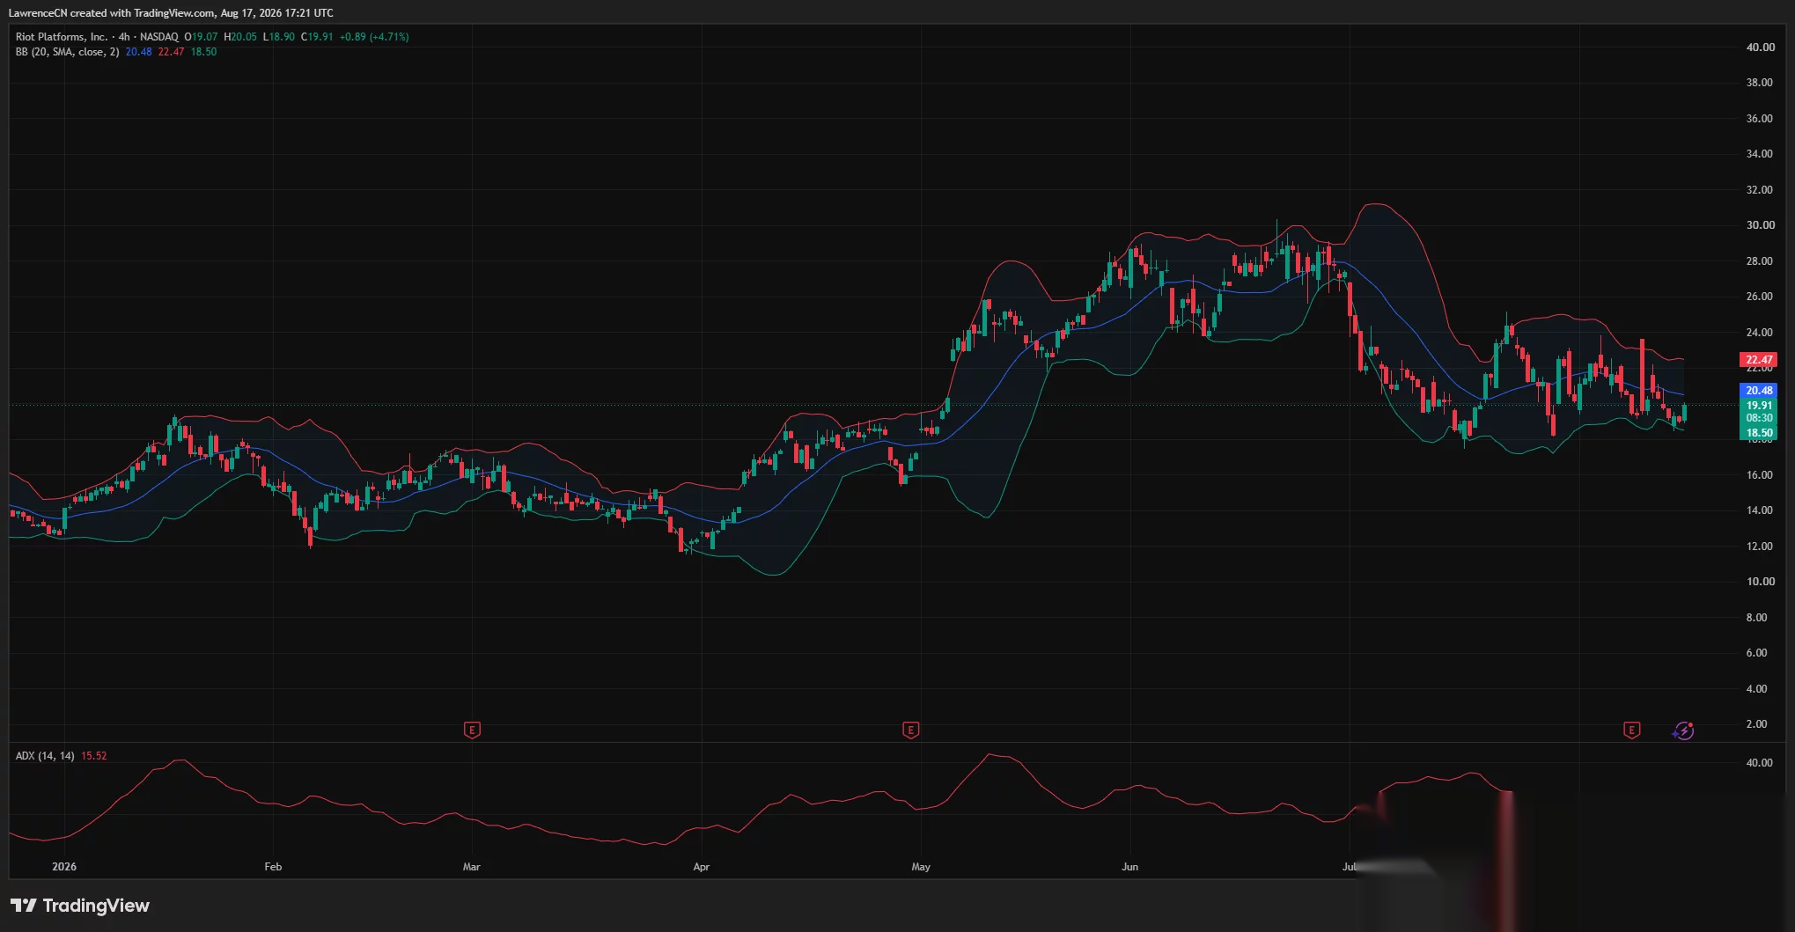Click the low value L18.90
The image size is (1795, 932).
click(x=279, y=37)
